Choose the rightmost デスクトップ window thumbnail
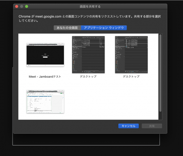Image resolution: width=183 pixels, height=156 pixels. click(131, 55)
